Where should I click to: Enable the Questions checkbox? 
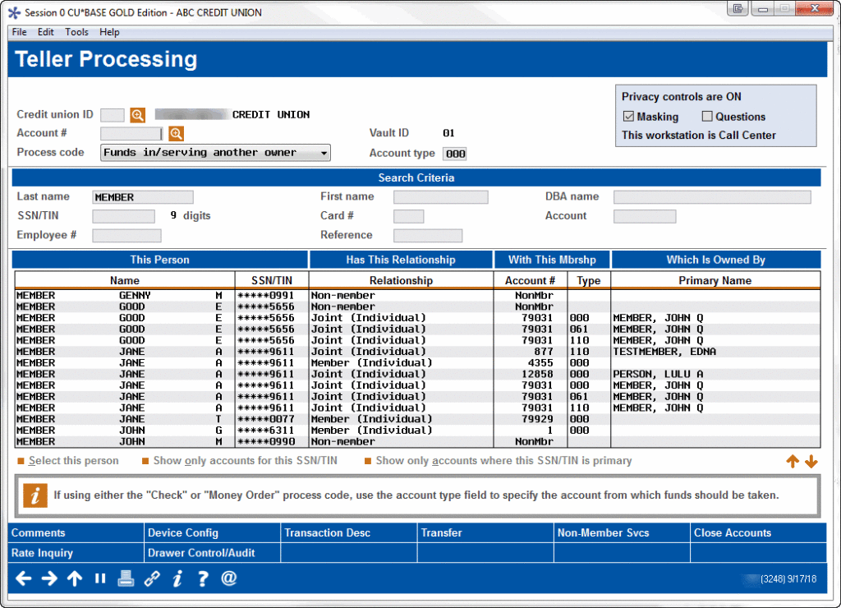[x=707, y=117]
